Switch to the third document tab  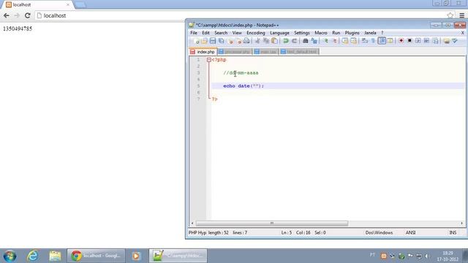tap(265, 52)
